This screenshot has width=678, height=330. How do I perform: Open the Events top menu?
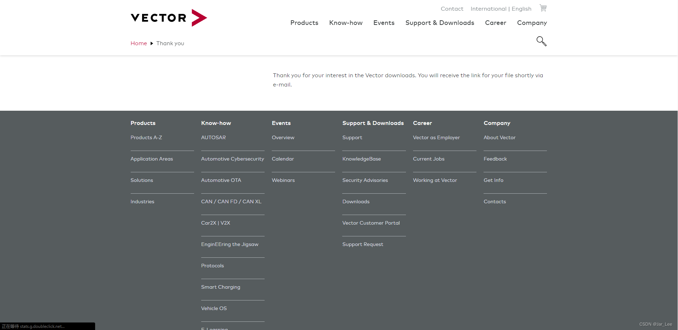click(x=384, y=23)
